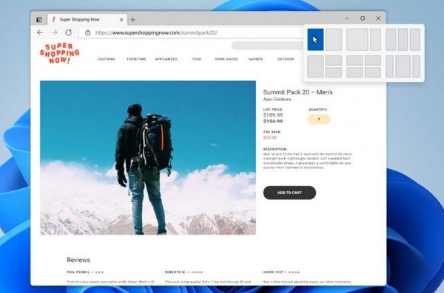Screen dimensions: 444x293
Task: Click the Phil from IL review name
Action: 78,272
